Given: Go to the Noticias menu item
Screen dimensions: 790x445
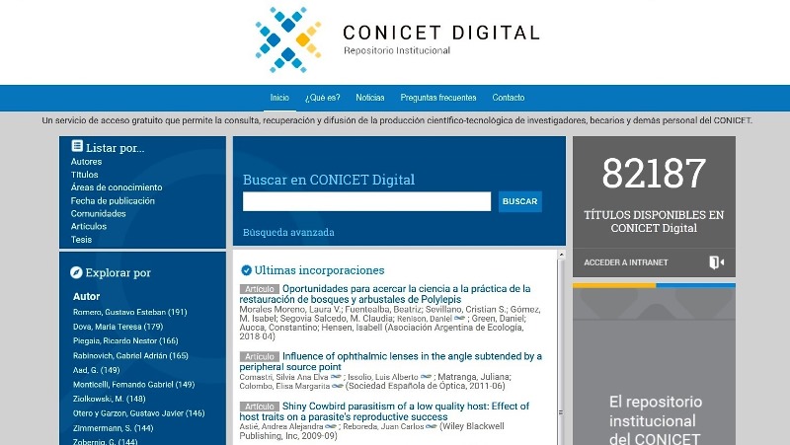Looking at the screenshot, I should (x=370, y=98).
